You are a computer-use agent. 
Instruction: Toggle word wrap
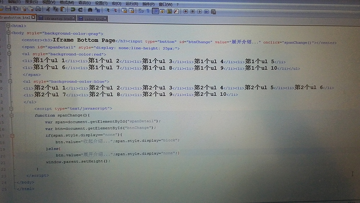click(141, 10)
